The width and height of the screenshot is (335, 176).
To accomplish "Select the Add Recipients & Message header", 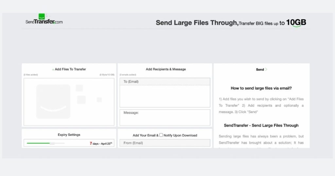I will tap(166, 69).
